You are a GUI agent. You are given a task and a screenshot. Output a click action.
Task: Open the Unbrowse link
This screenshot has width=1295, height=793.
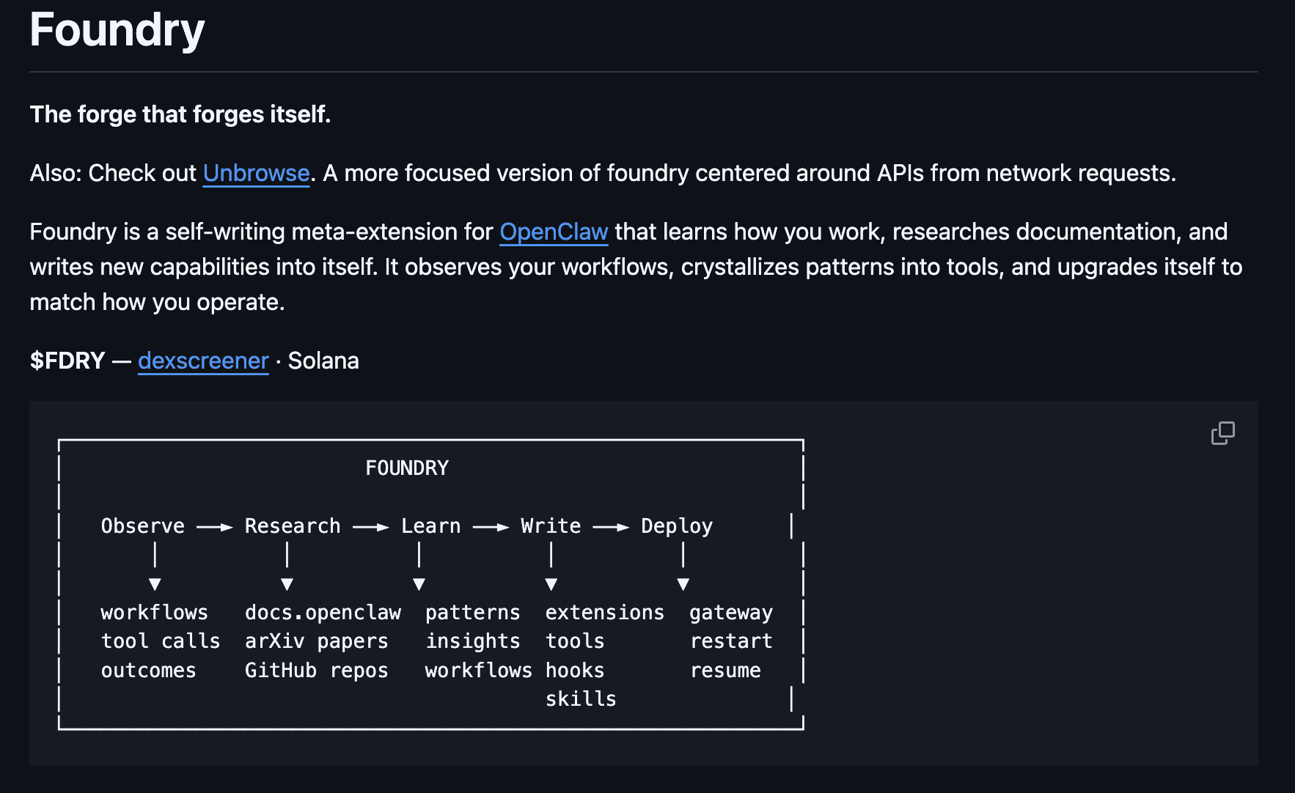(x=256, y=173)
